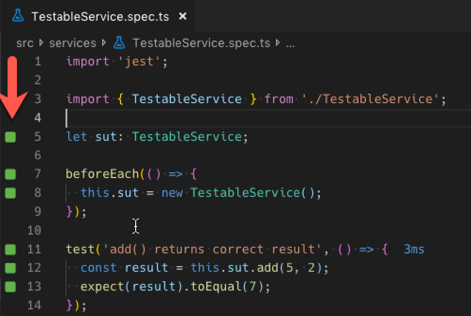Open the services breadcrumb segment
The width and height of the screenshot is (471, 316).
click(x=73, y=43)
